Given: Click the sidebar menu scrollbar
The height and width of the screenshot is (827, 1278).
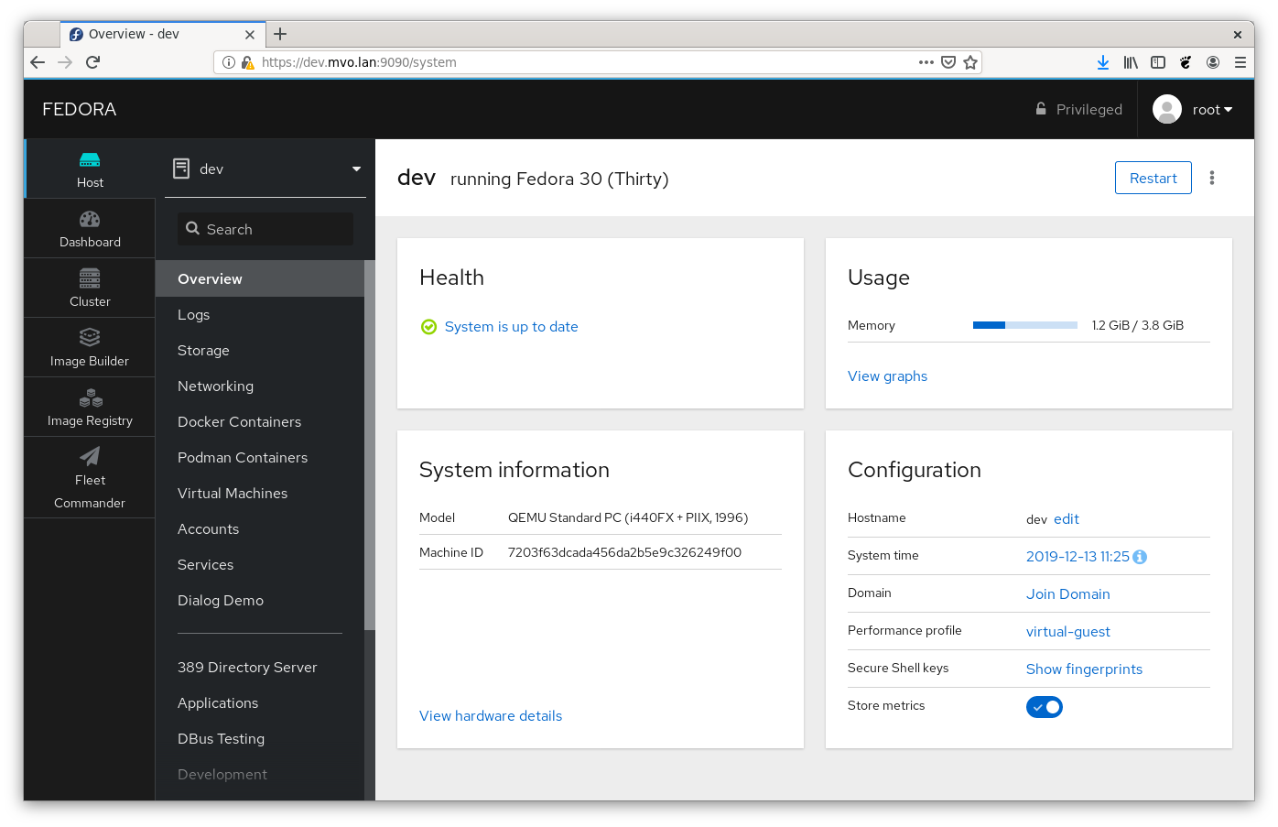Looking at the screenshot, I should pyautogui.click(x=370, y=444).
